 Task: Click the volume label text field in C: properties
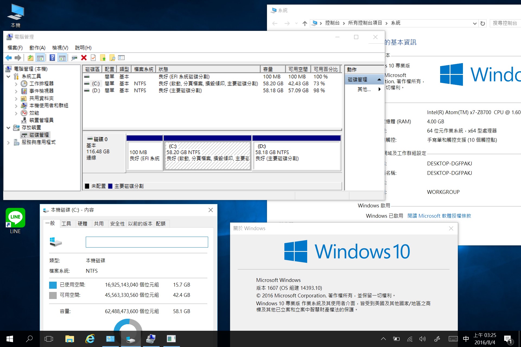(x=147, y=242)
